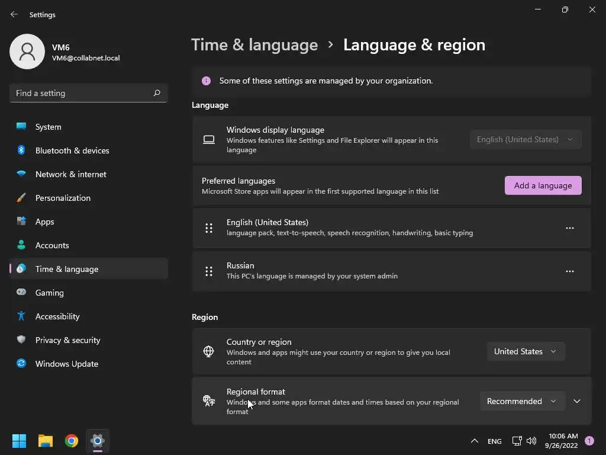Open more options for English (United States)
The image size is (606, 455).
(x=570, y=228)
